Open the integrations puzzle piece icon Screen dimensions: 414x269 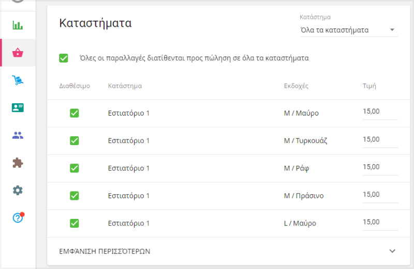(18, 163)
